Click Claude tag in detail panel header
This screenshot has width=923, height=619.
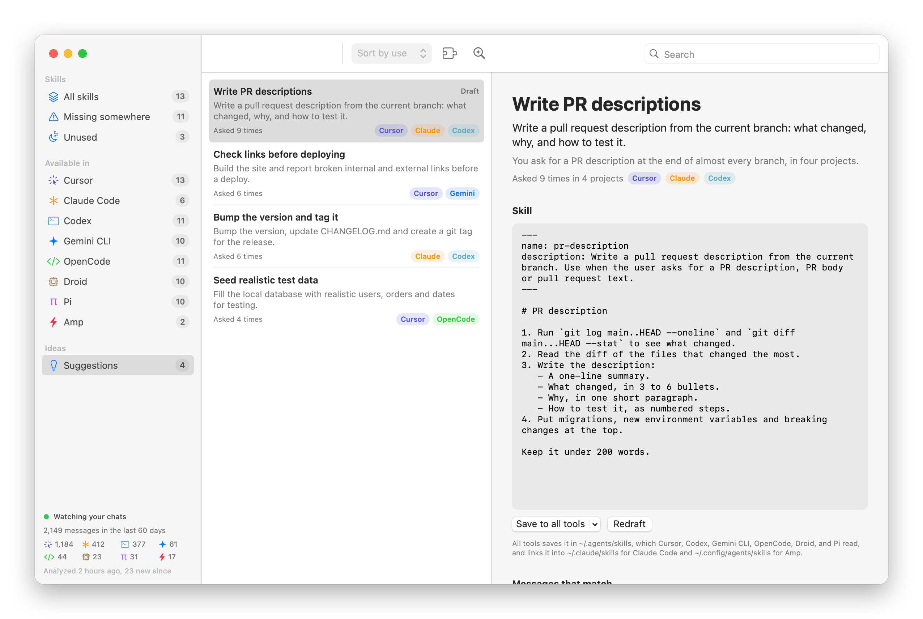(682, 179)
